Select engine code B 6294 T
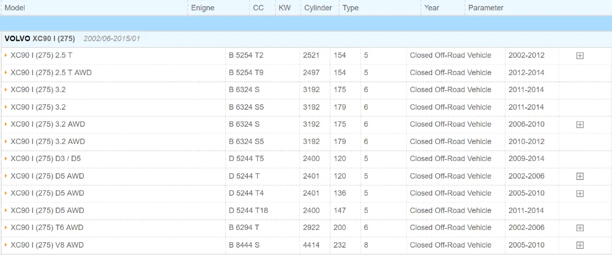The width and height of the screenshot is (612, 255). [244, 228]
